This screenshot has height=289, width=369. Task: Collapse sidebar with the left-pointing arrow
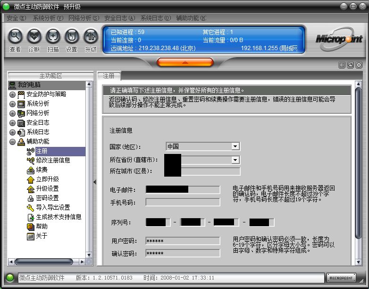click(95, 182)
